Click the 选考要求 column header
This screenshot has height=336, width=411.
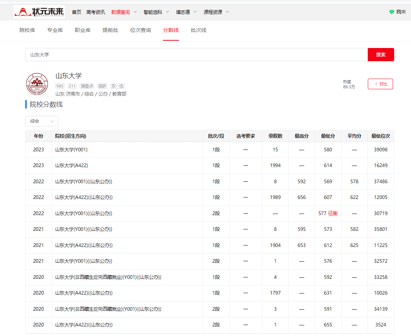[246, 136]
